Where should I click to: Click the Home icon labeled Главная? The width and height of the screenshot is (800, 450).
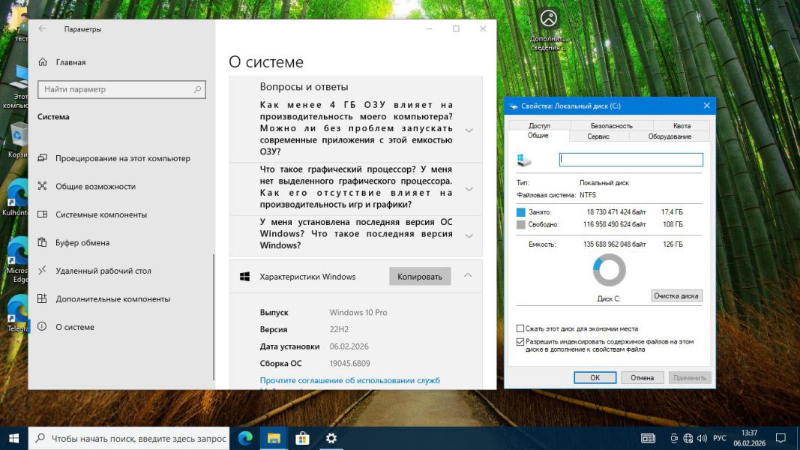43,62
